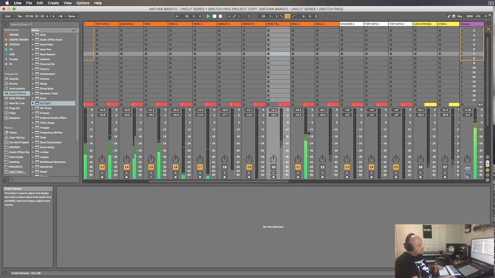
Task: Arm track 17 for recording
Action: pyautogui.click(x=200, y=177)
